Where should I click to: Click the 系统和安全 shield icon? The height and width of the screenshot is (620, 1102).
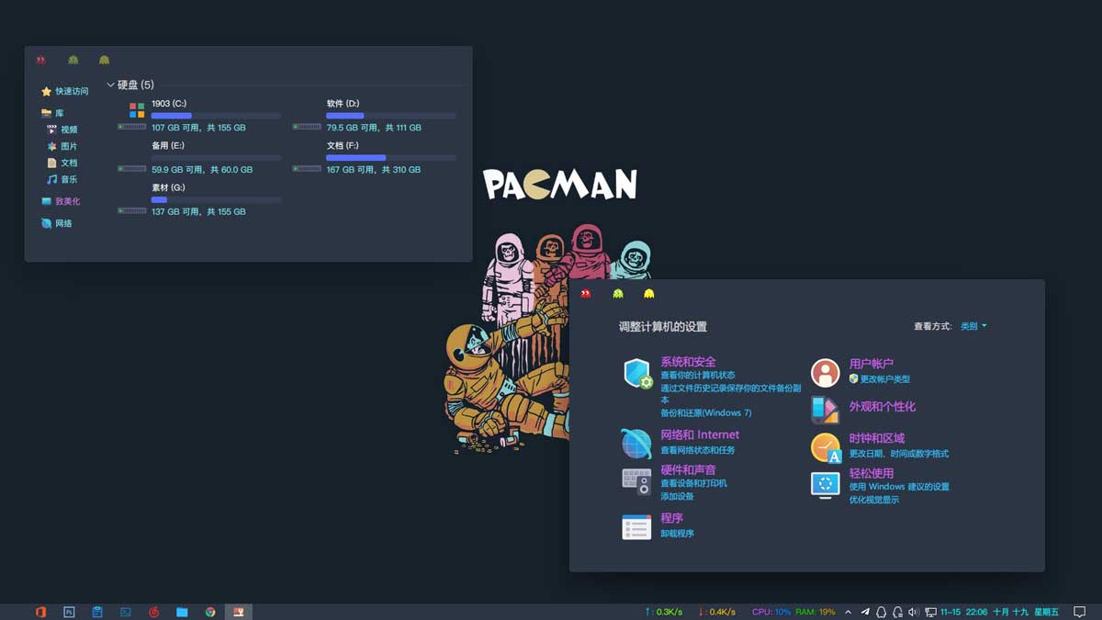click(x=637, y=374)
